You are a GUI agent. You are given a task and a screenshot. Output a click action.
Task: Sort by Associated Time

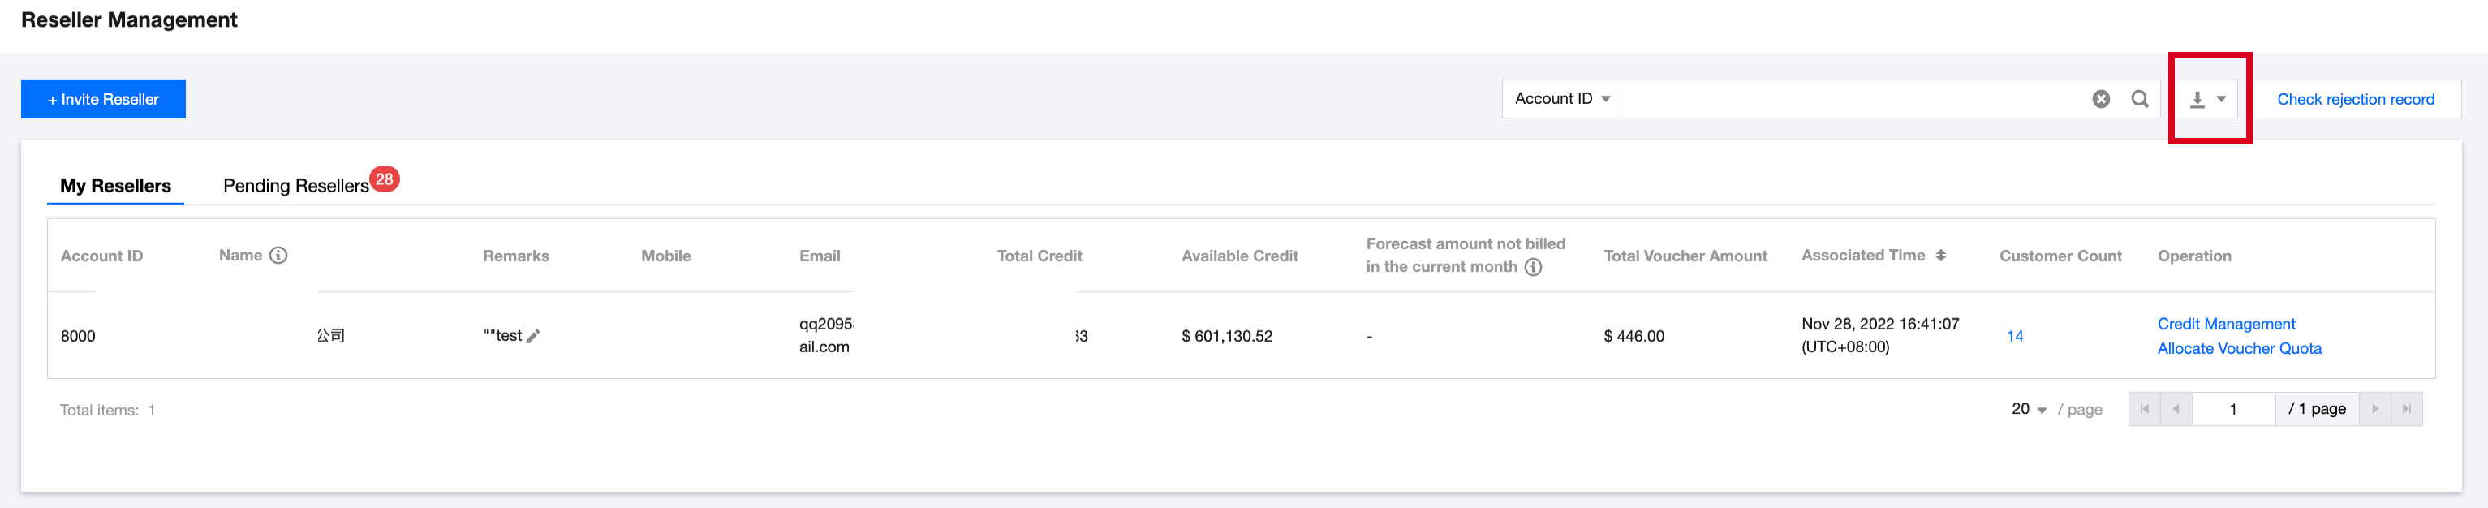click(1940, 255)
